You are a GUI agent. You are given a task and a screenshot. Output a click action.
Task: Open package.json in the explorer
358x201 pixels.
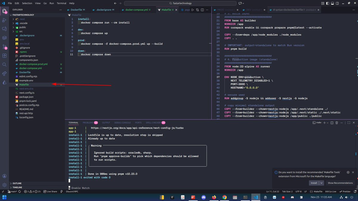26,97
